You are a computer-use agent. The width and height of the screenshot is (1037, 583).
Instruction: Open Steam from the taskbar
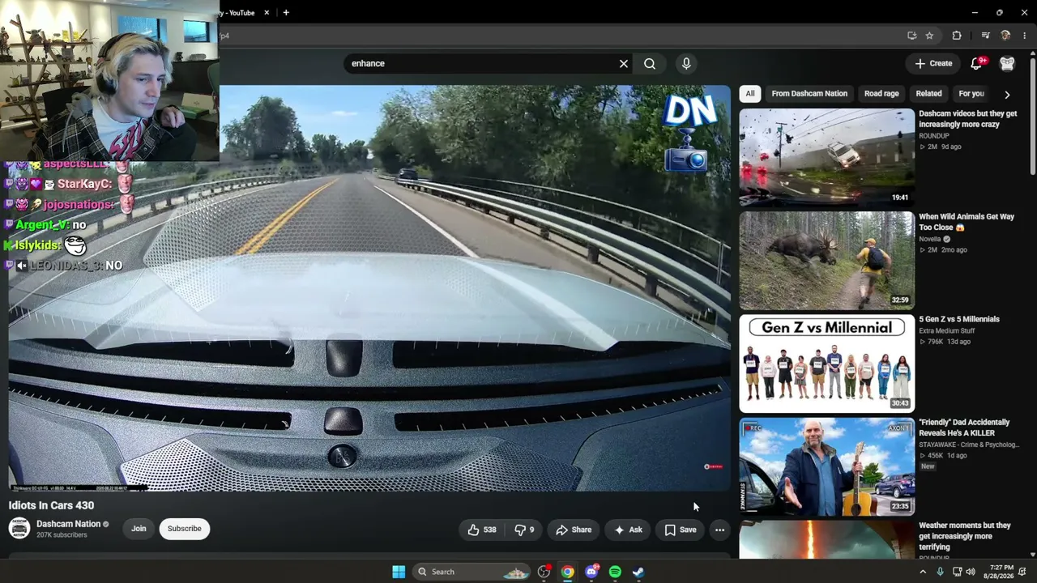point(638,572)
